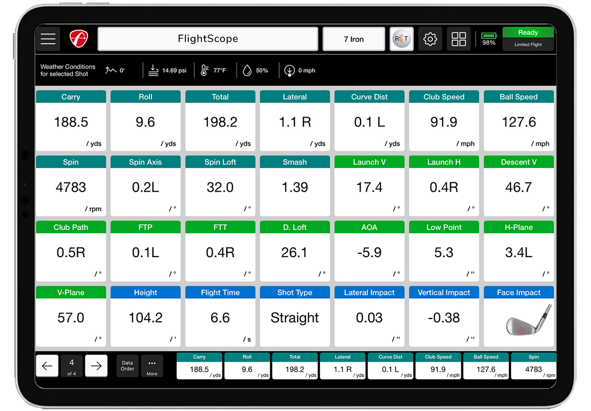Select the FTT tile
Screen dimensions: 591x411
[x=220, y=251]
